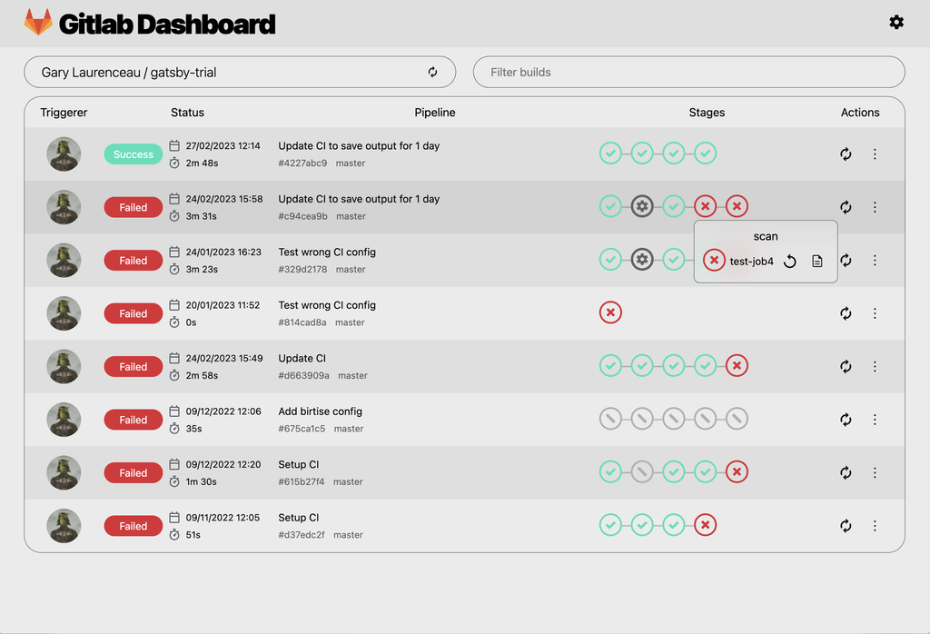Retry pipeline #675ca1c5
This screenshot has width=930, height=634.
pyautogui.click(x=846, y=420)
